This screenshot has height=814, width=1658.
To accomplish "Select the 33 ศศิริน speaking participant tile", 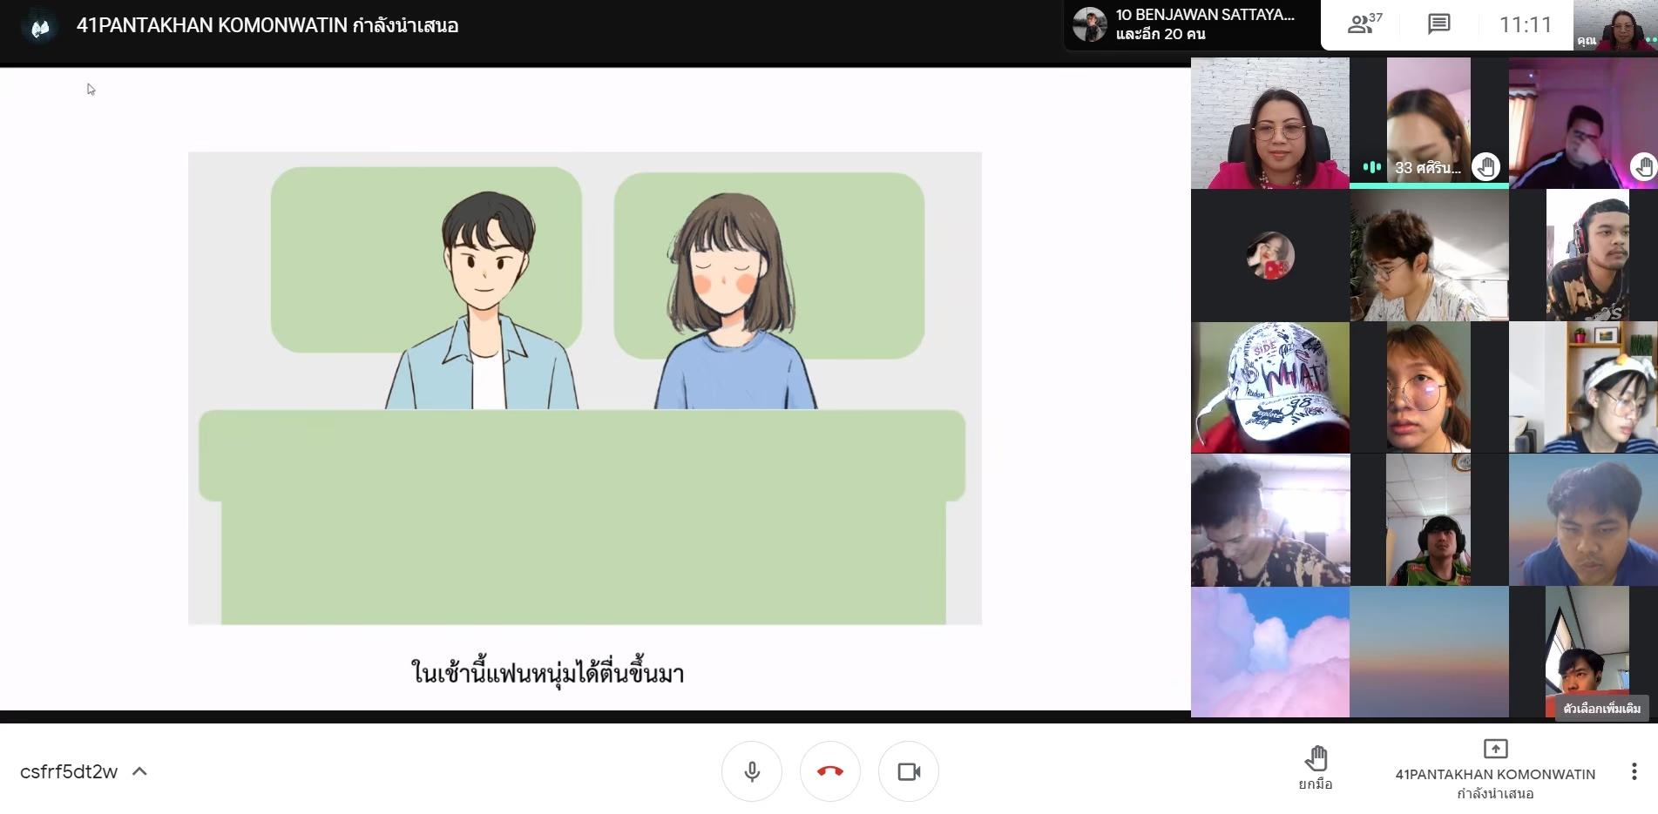I will click(x=1429, y=124).
